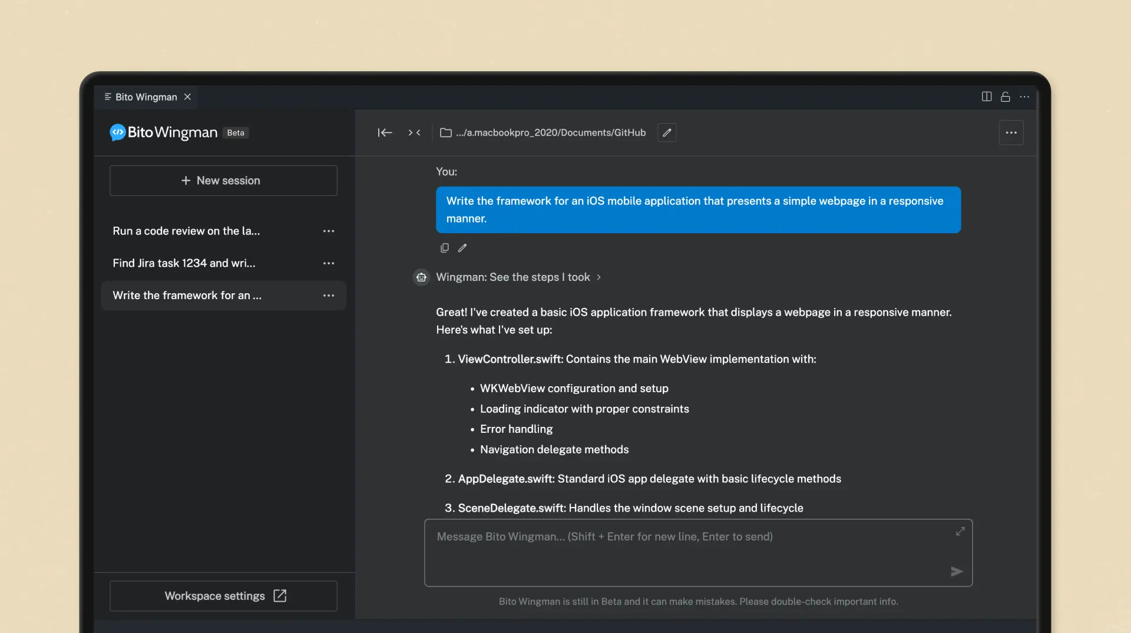Click the 'ViewController.swift' list item
1131x633 pixels.
[630, 359]
